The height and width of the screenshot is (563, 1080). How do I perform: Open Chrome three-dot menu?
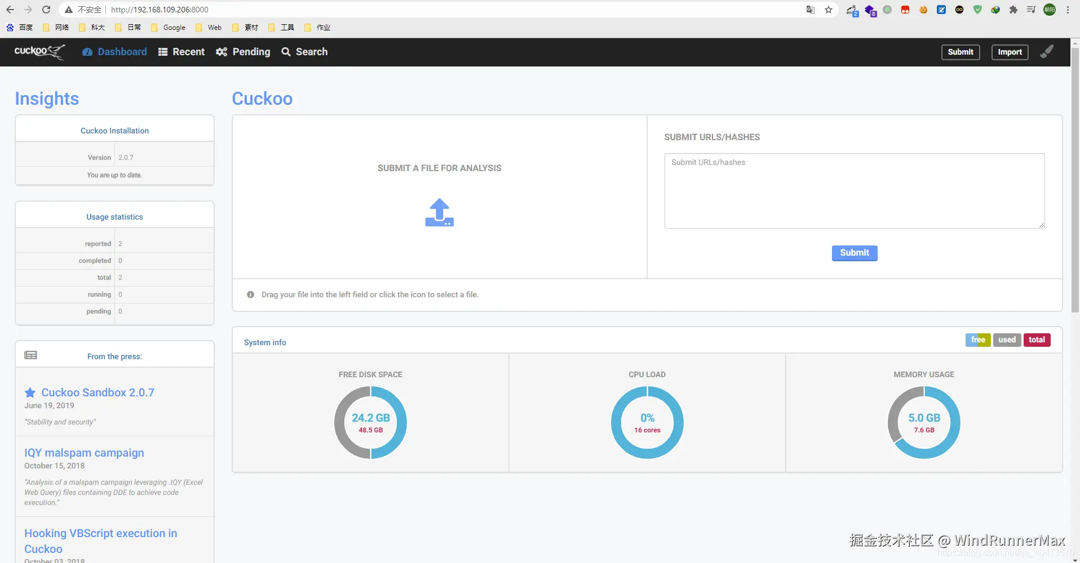click(x=1068, y=10)
